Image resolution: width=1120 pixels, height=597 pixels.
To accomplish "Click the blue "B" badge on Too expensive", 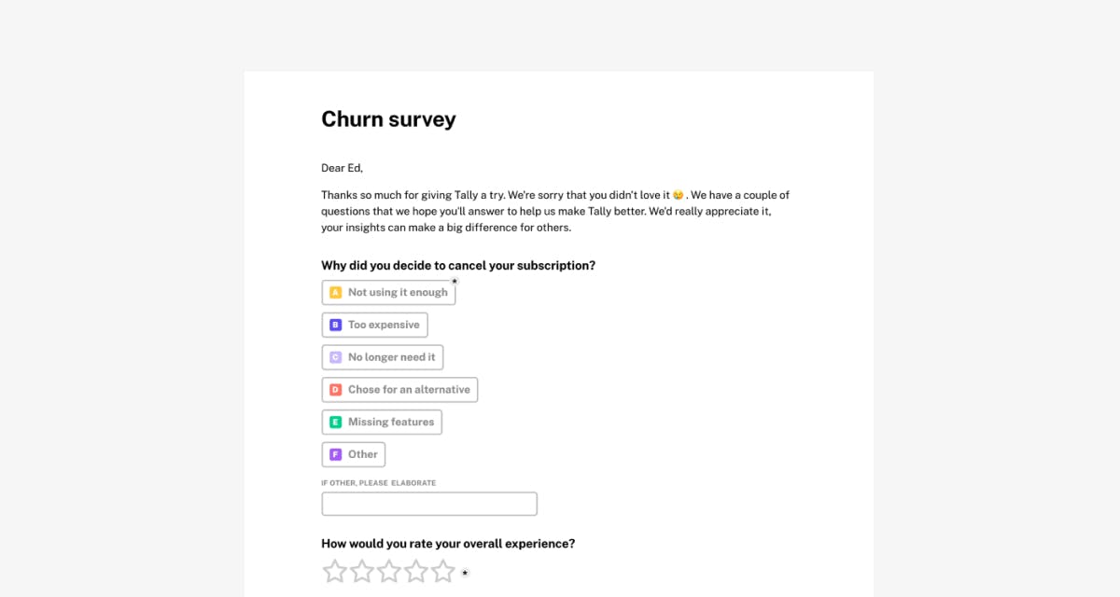I will 335,324.
